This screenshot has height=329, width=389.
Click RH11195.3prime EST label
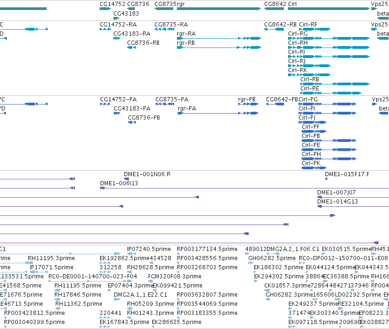coord(51,258)
